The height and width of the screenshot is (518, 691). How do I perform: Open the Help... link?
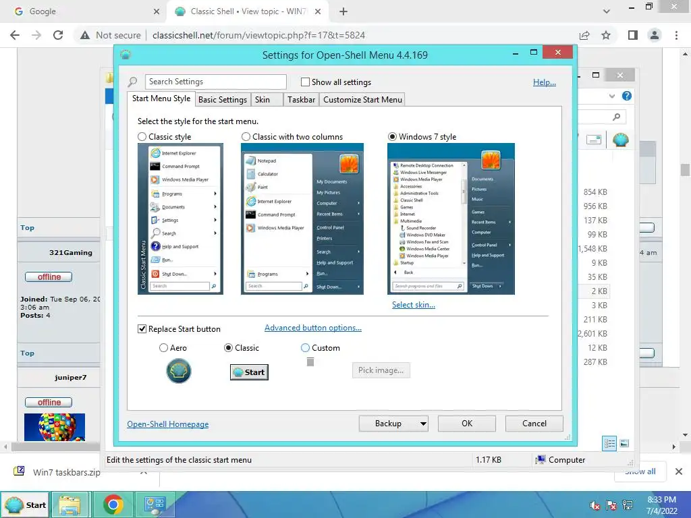[x=545, y=82]
